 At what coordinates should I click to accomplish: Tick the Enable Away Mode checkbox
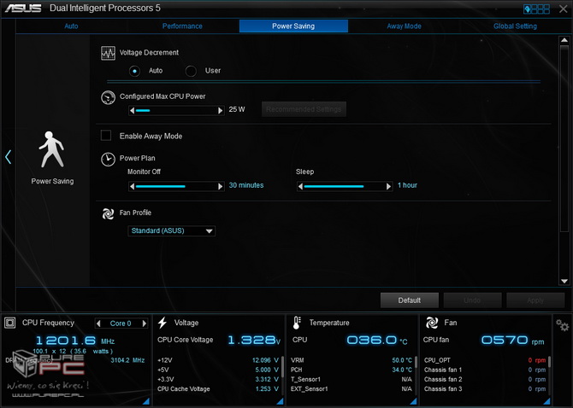coord(106,136)
